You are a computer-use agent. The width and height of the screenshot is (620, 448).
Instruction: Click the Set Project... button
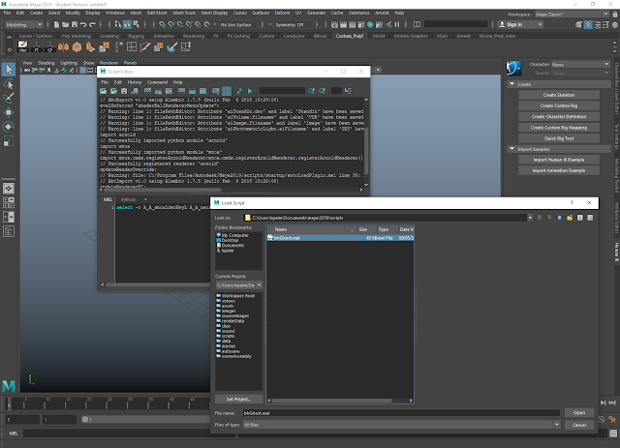(238, 399)
